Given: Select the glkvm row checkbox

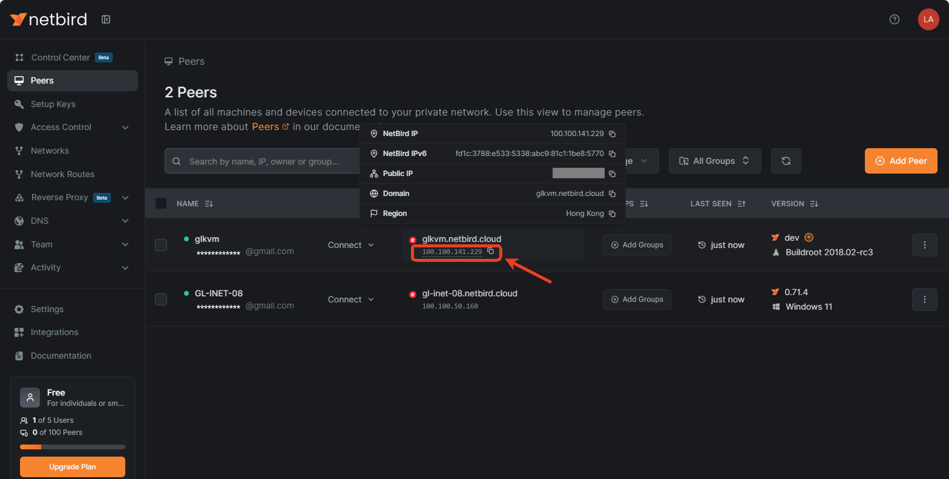Looking at the screenshot, I should pyautogui.click(x=161, y=245).
